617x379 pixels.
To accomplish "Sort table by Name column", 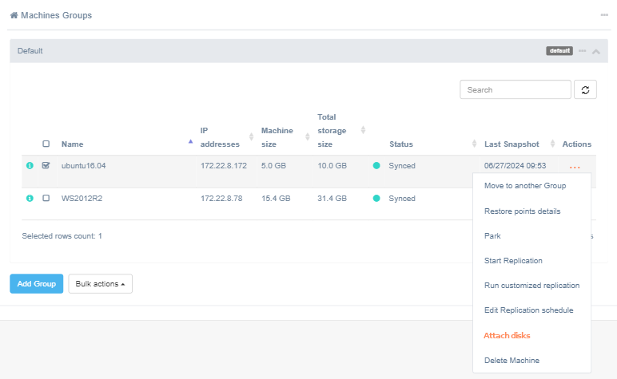I will (x=72, y=144).
